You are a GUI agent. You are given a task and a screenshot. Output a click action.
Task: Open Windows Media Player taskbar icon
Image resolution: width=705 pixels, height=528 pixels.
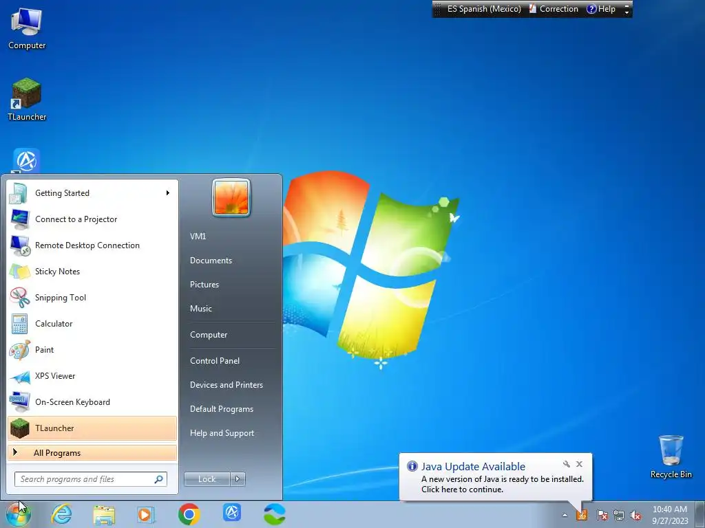145,514
